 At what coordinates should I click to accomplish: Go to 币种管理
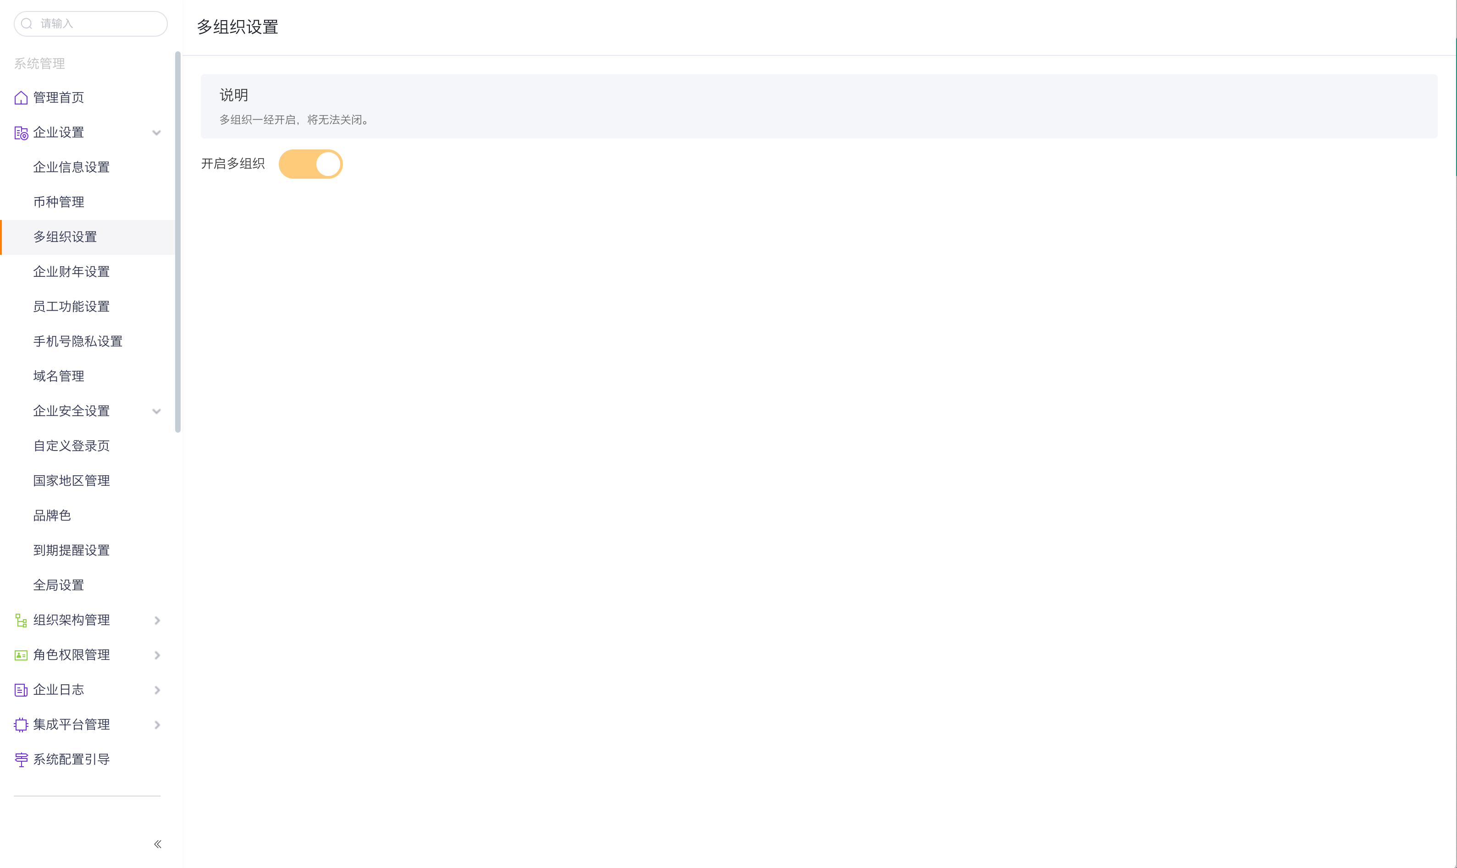tap(87, 202)
